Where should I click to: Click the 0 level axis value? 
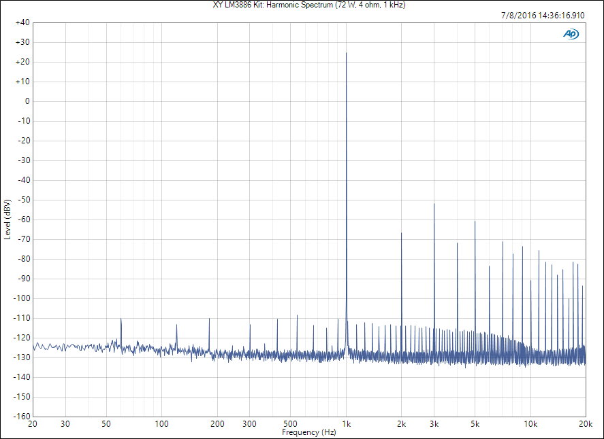27,101
